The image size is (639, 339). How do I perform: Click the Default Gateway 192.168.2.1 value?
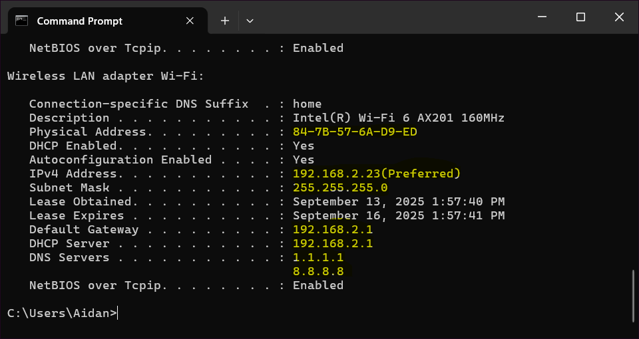[x=333, y=229]
